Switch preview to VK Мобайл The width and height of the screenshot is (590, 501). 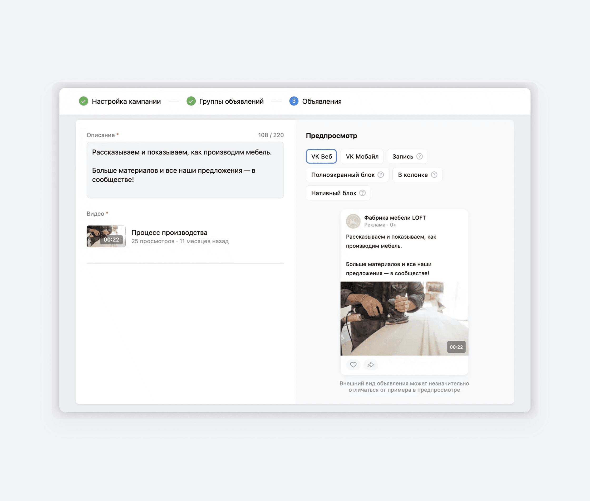tap(362, 156)
